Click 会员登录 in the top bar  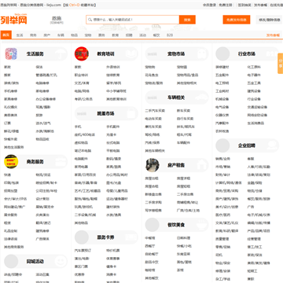click(x=210, y=5)
